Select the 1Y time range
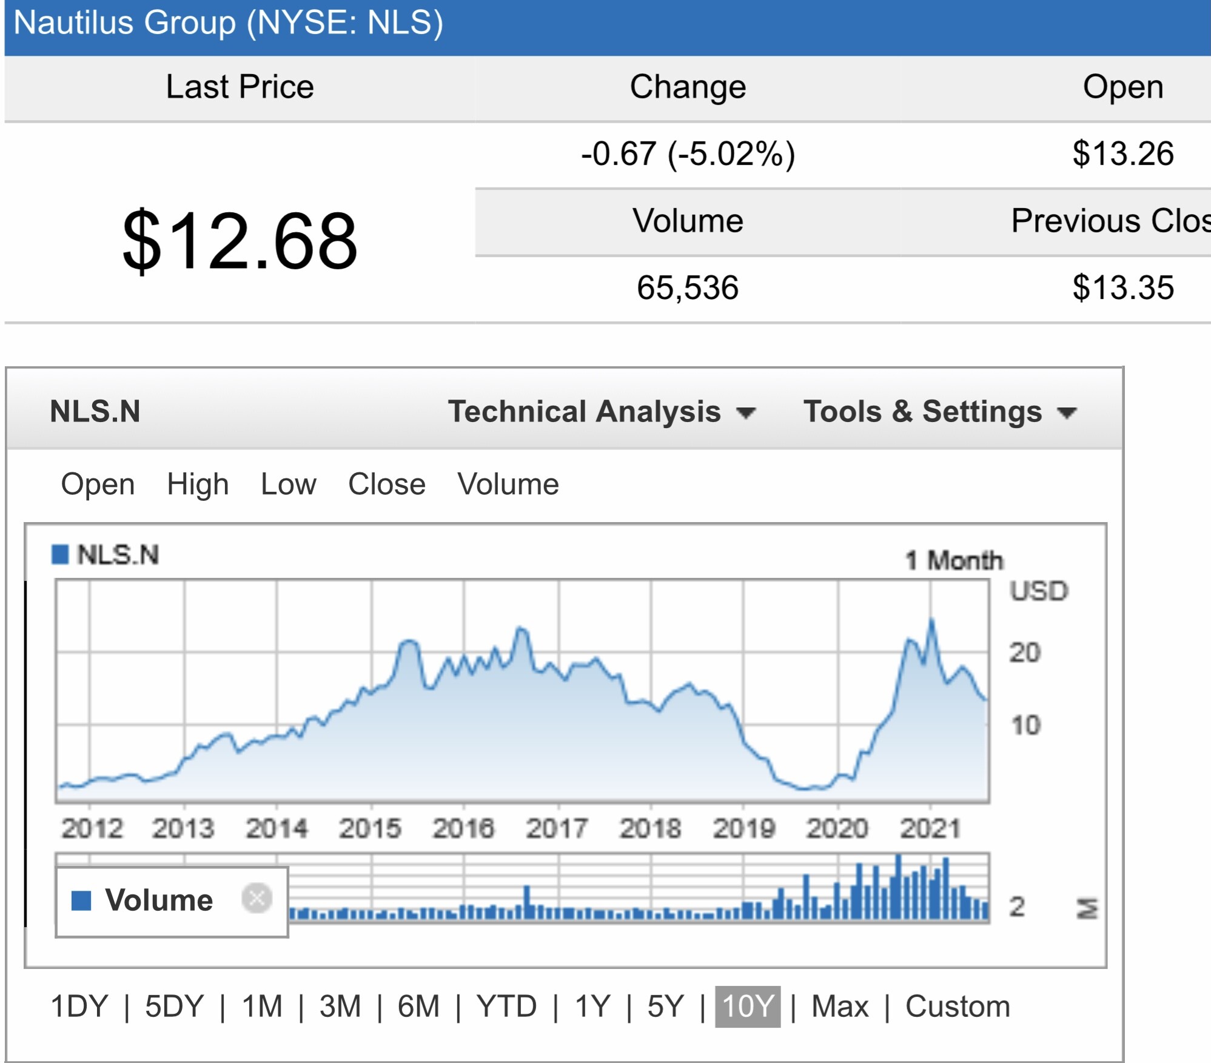This screenshot has width=1211, height=1063. pyautogui.click(x=592, y=1007)
